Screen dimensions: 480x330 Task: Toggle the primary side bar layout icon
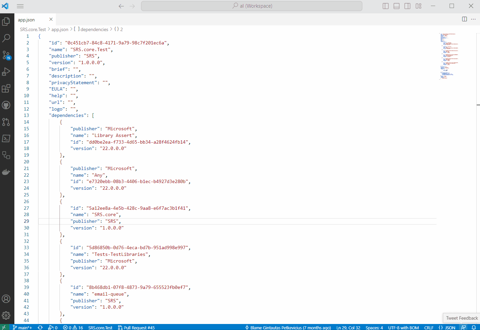(385, 6)
